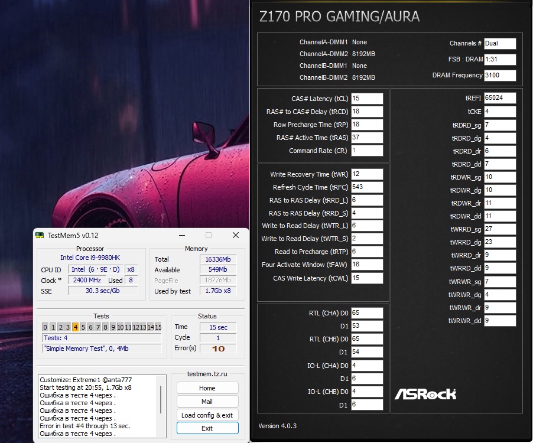
Task: Click the tCKE value field
Action: [x=500, y=112]
